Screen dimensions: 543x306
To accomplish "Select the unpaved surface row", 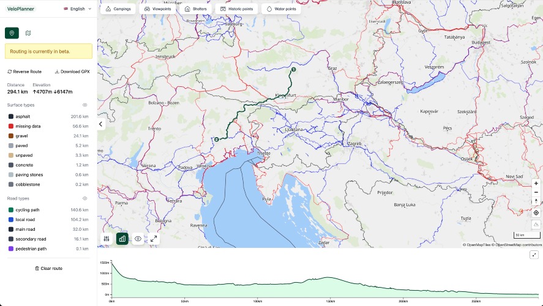I will (x=48, y=155).
